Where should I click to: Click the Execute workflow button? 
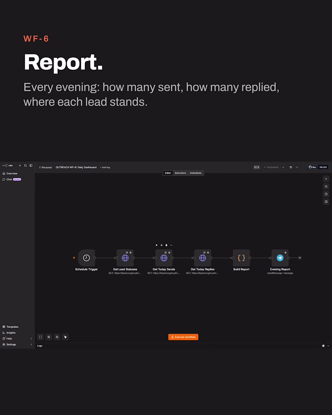point(183,337)
